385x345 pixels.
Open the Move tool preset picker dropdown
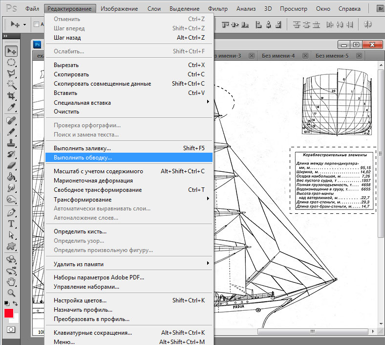pos(24,24)
